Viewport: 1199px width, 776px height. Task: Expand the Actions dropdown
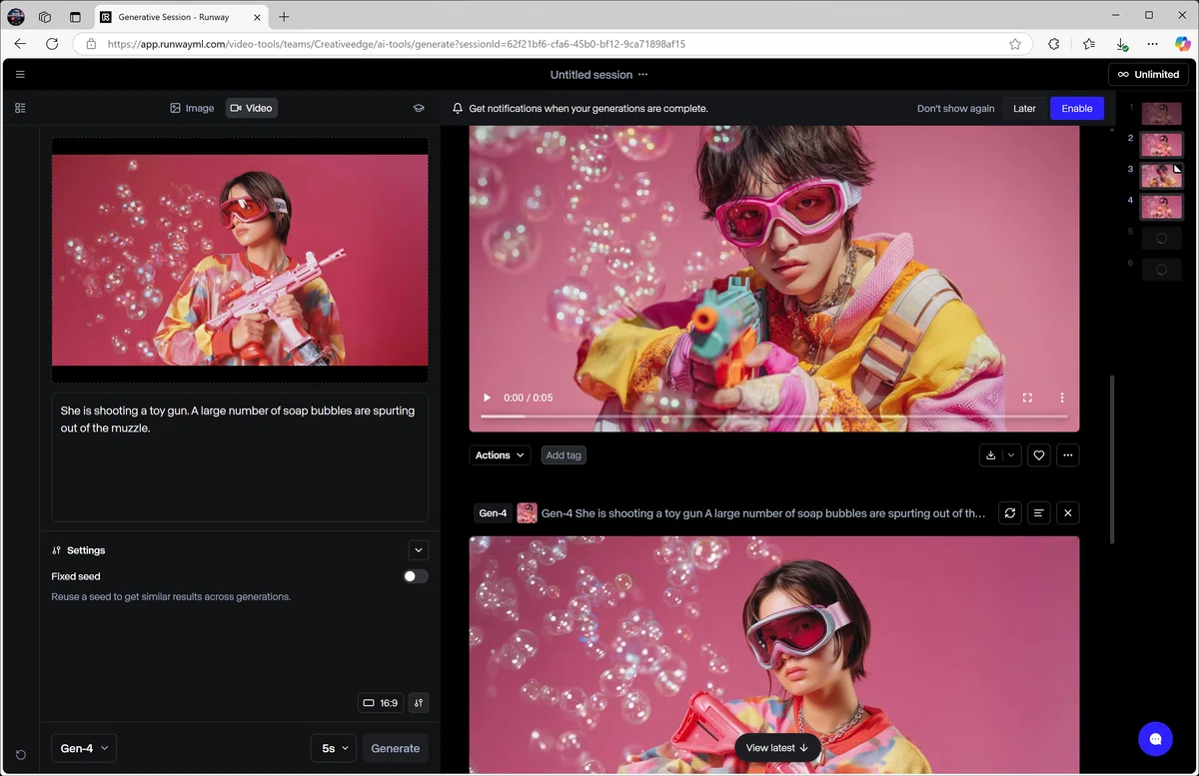[500, 455]
